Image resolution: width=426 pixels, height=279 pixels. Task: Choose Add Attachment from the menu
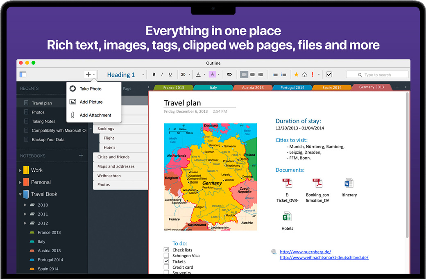click(95, 115)
